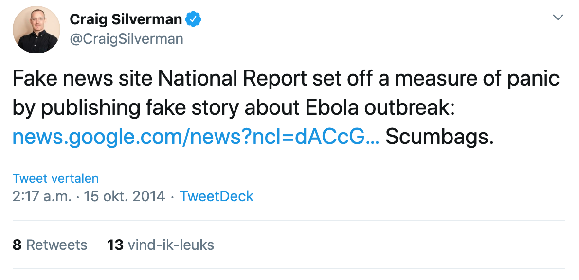
Task: Open the @CraigSilverman handle link
Action: (127, 38)
